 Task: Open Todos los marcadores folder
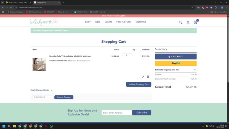[x=219, y=12]
